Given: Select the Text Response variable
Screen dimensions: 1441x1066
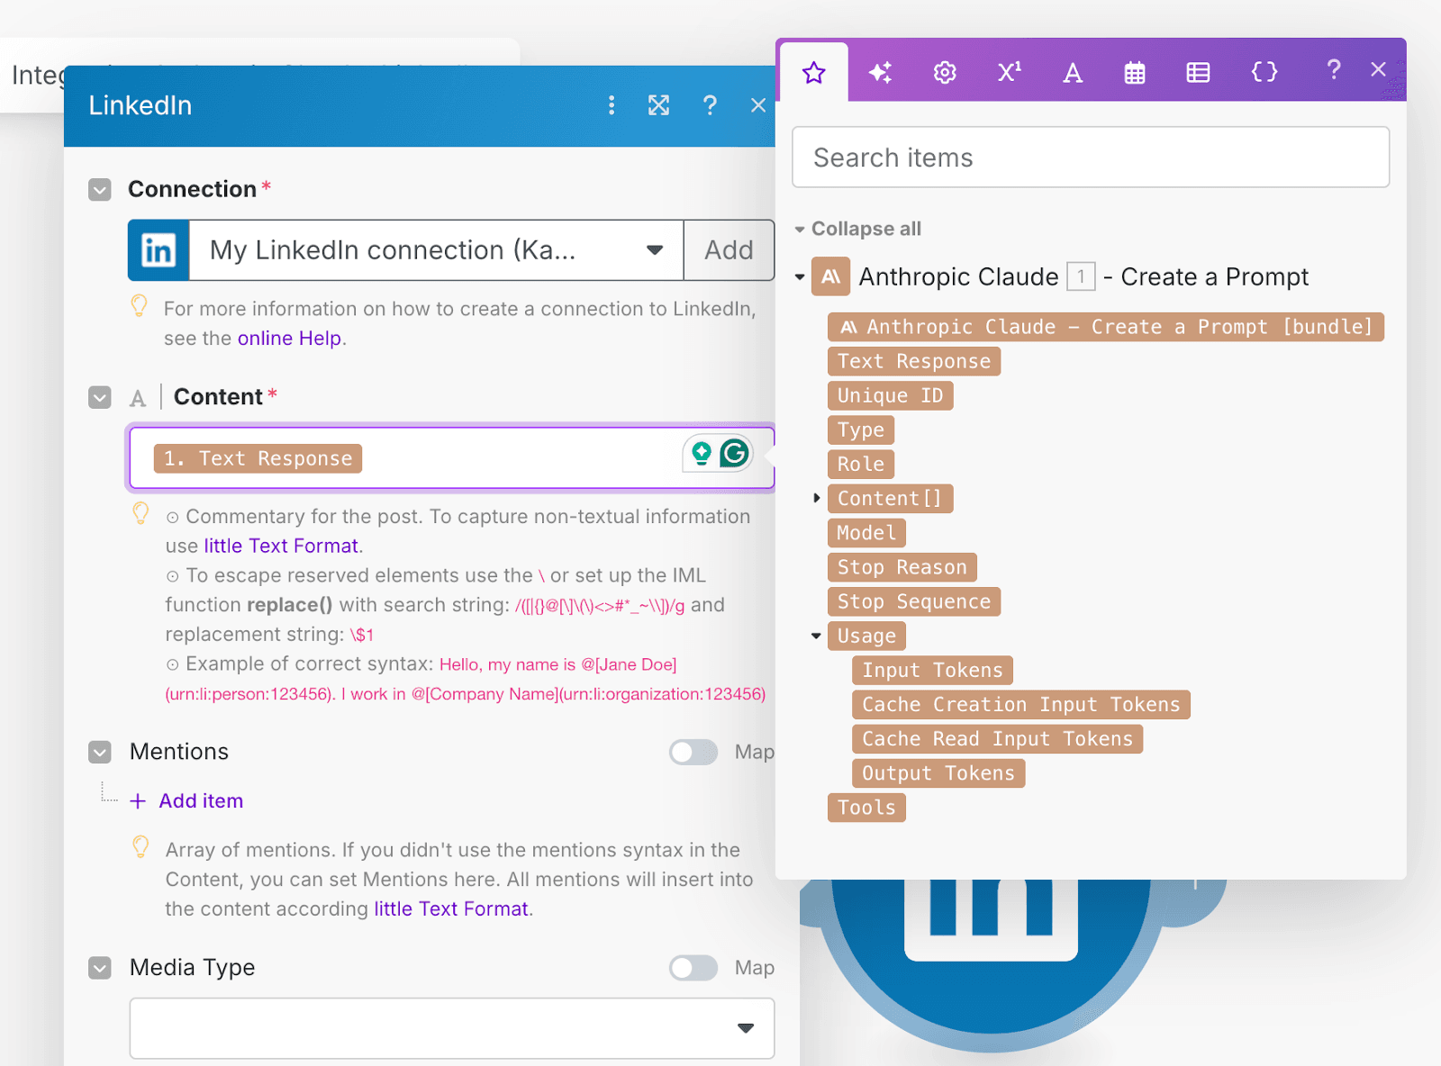Looking at the screenshot, I should coord(914,361).
